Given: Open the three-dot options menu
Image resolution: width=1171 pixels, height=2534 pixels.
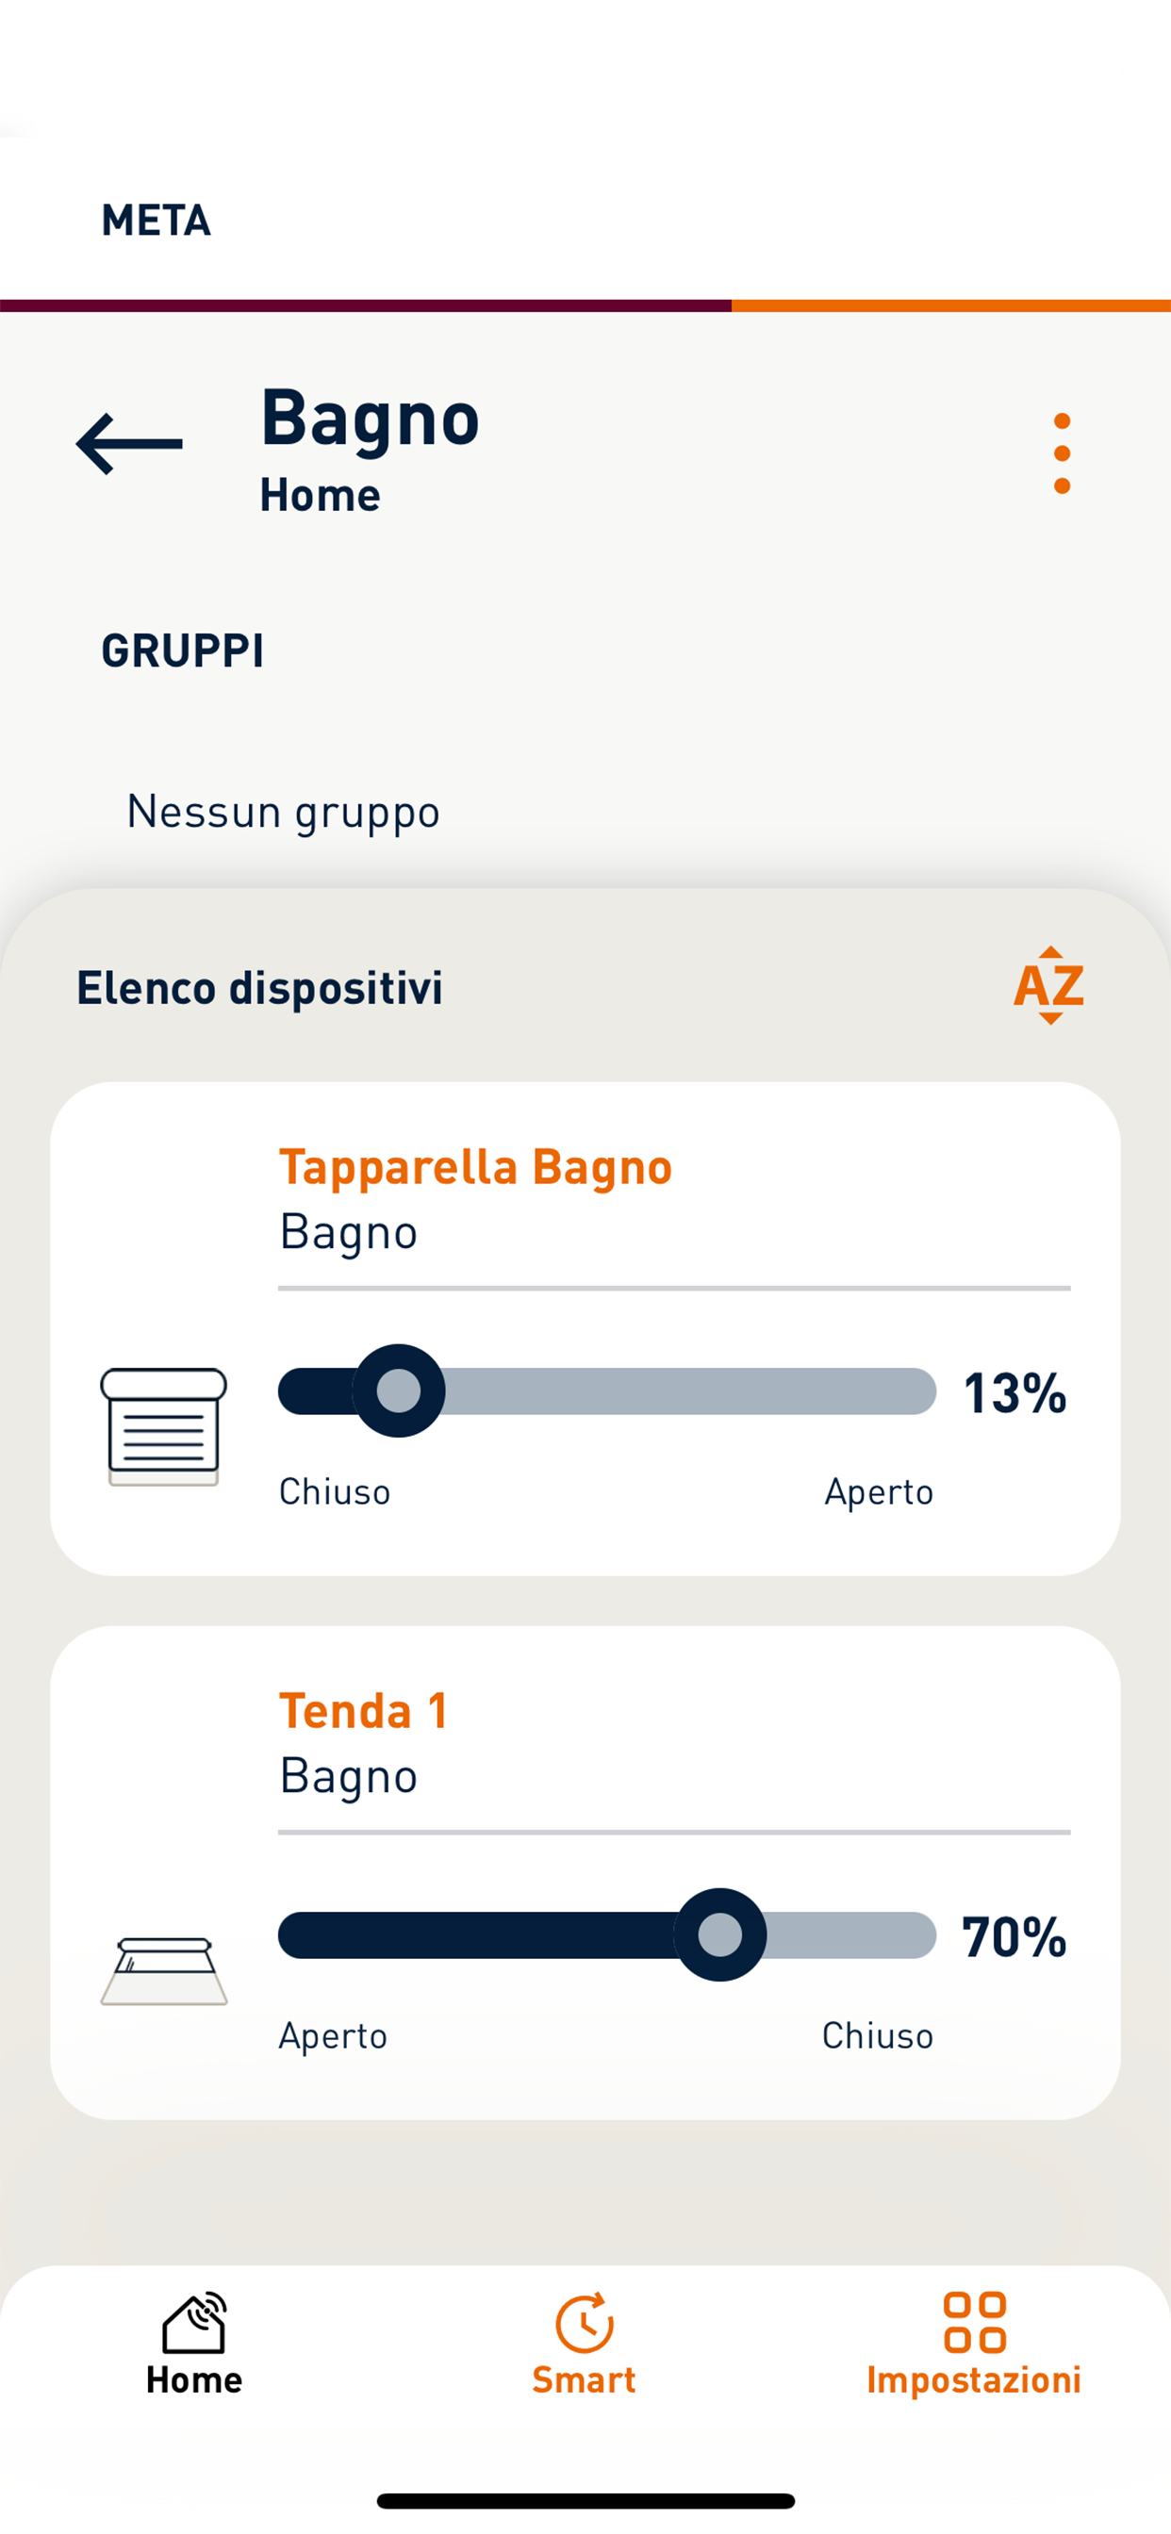Looking at the screenshot, I should 1061,453.
